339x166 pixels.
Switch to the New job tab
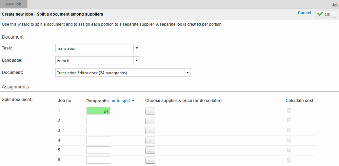click(x=14, y=4)
